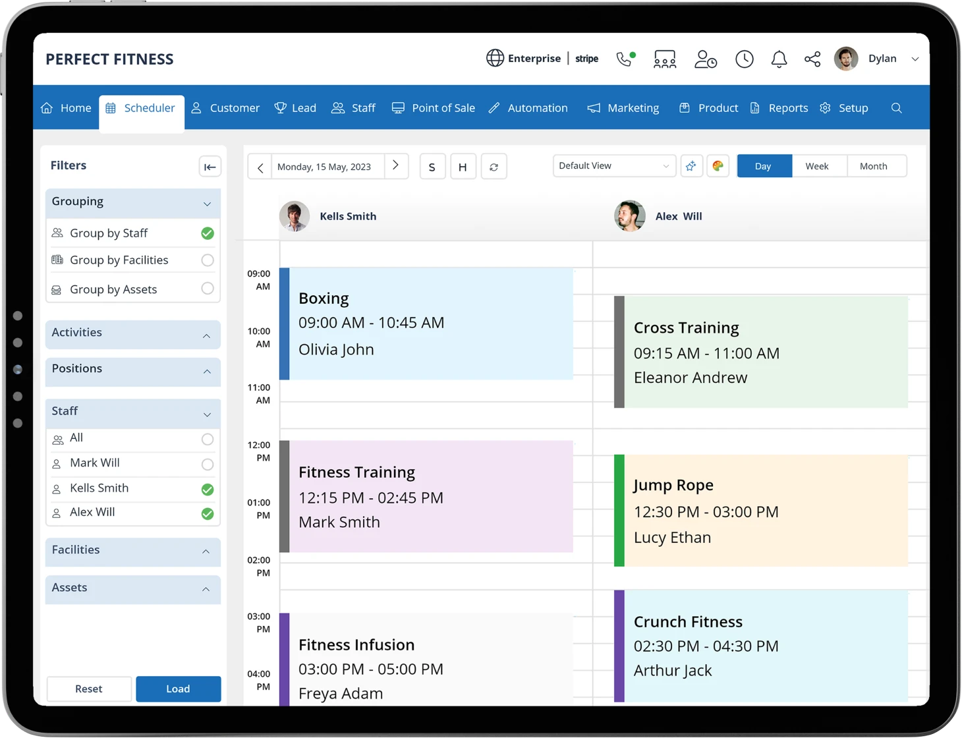Click the Lead trophy icon
962x738 pixels.
[x=281, y=108]
